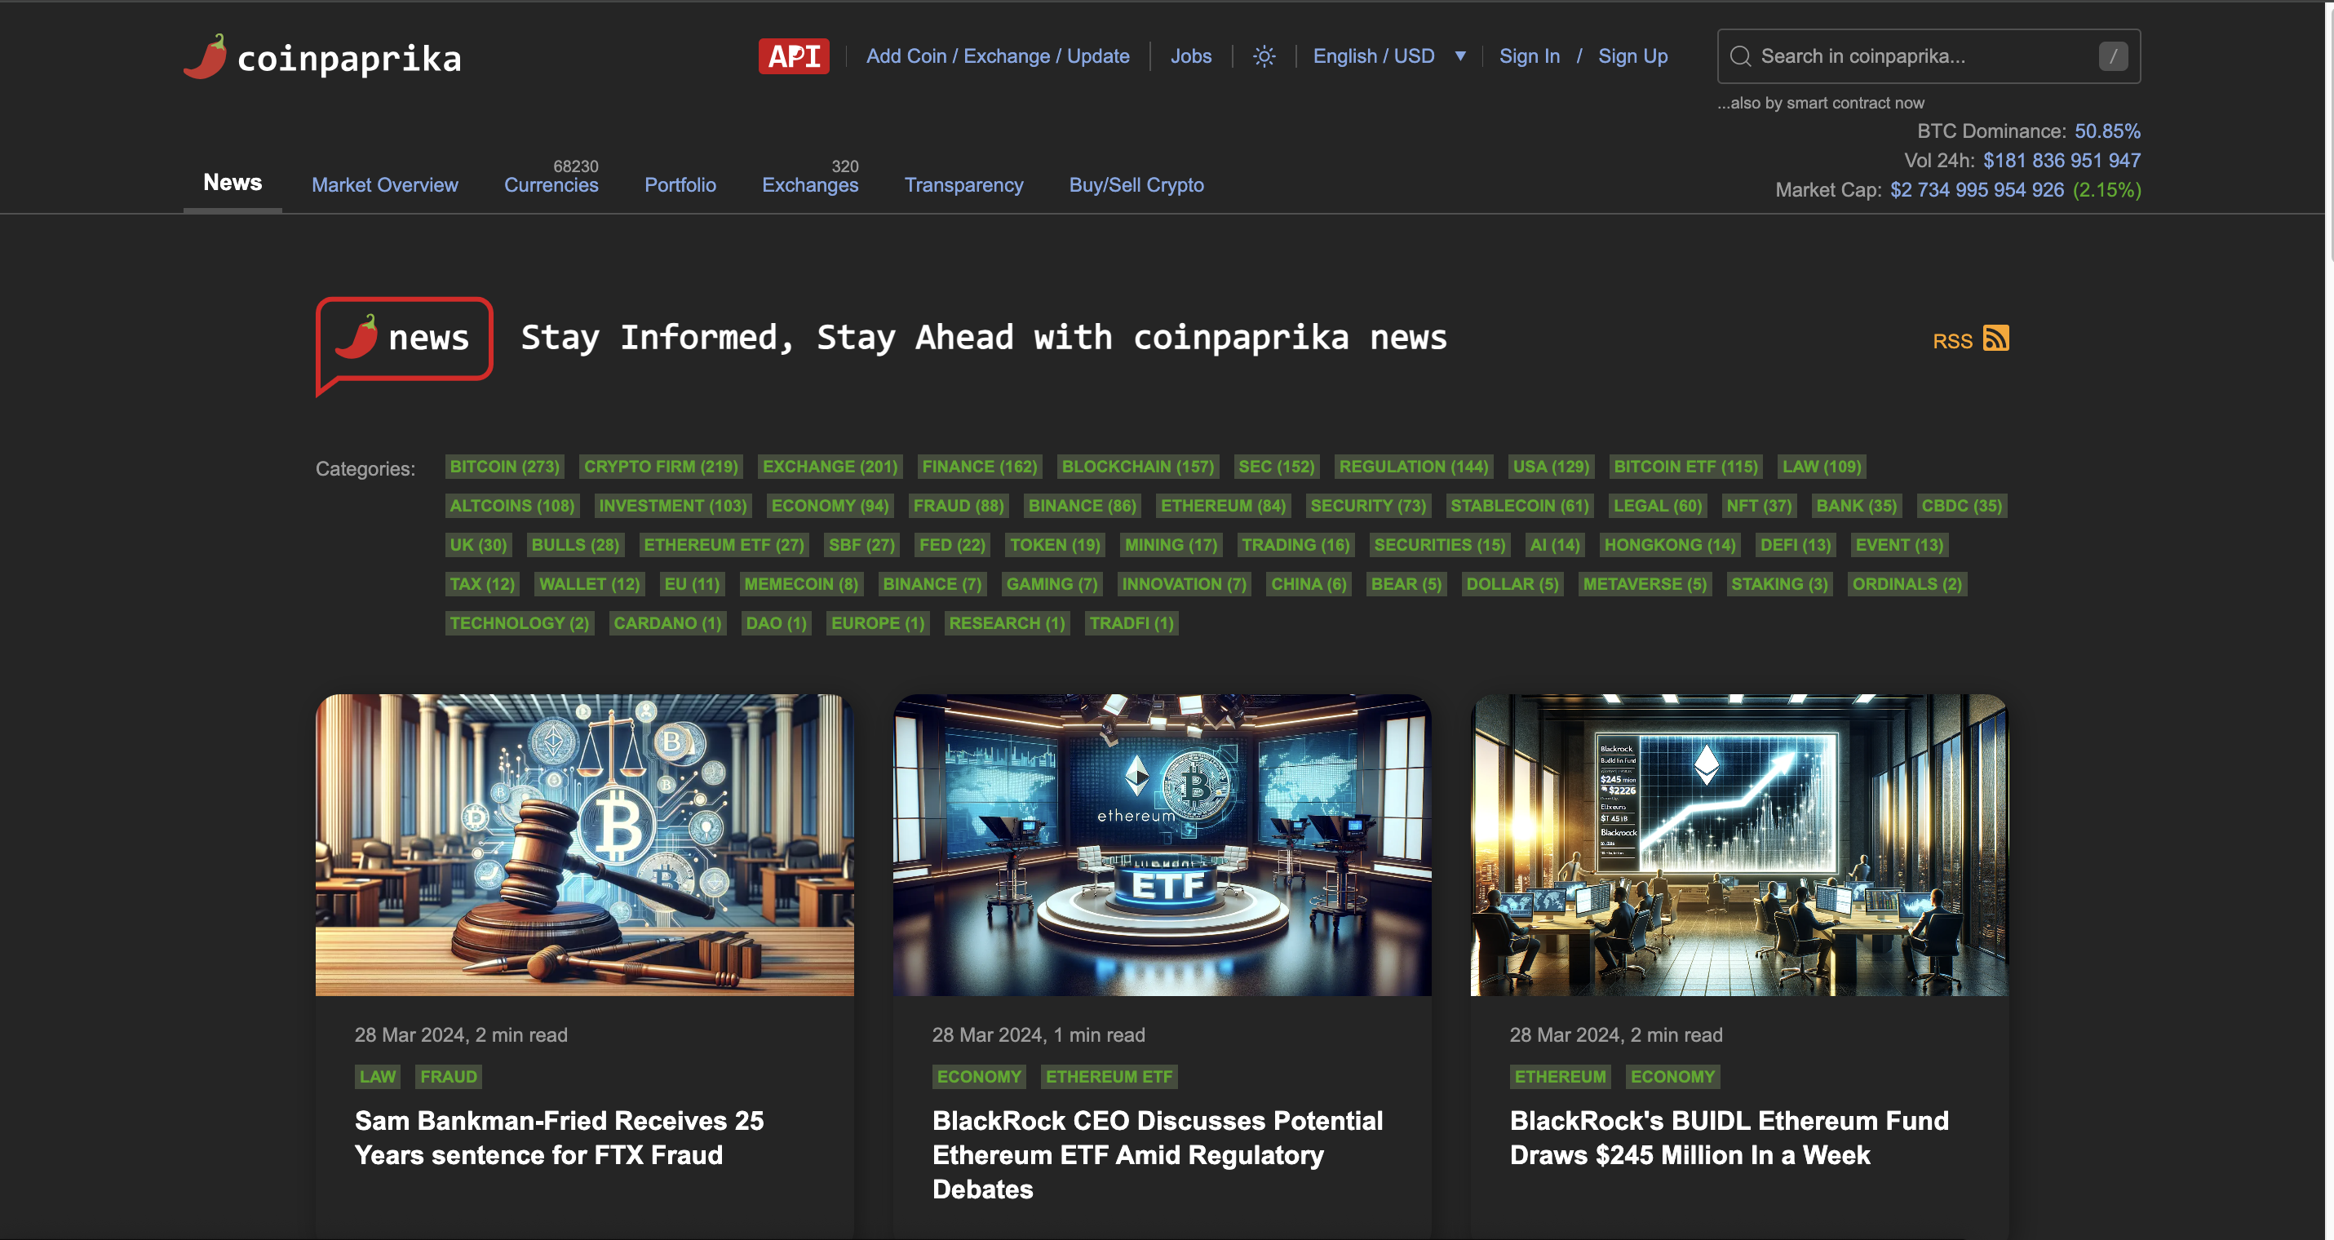Toggle light theme sun icon
The height and width of the screenshot is (1240, 2334).
pos(1264,56)
